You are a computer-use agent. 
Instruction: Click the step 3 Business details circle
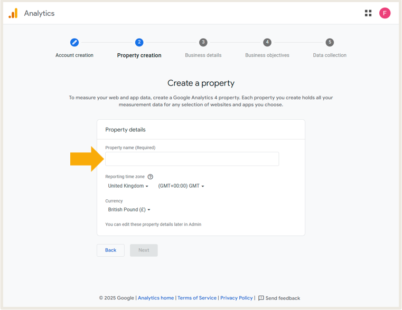click(203, 42)
